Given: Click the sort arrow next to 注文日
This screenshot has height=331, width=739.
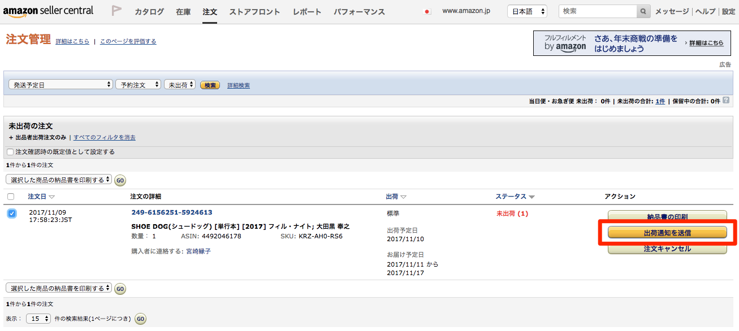Looking at the screenshot, I should pos(51,197).
